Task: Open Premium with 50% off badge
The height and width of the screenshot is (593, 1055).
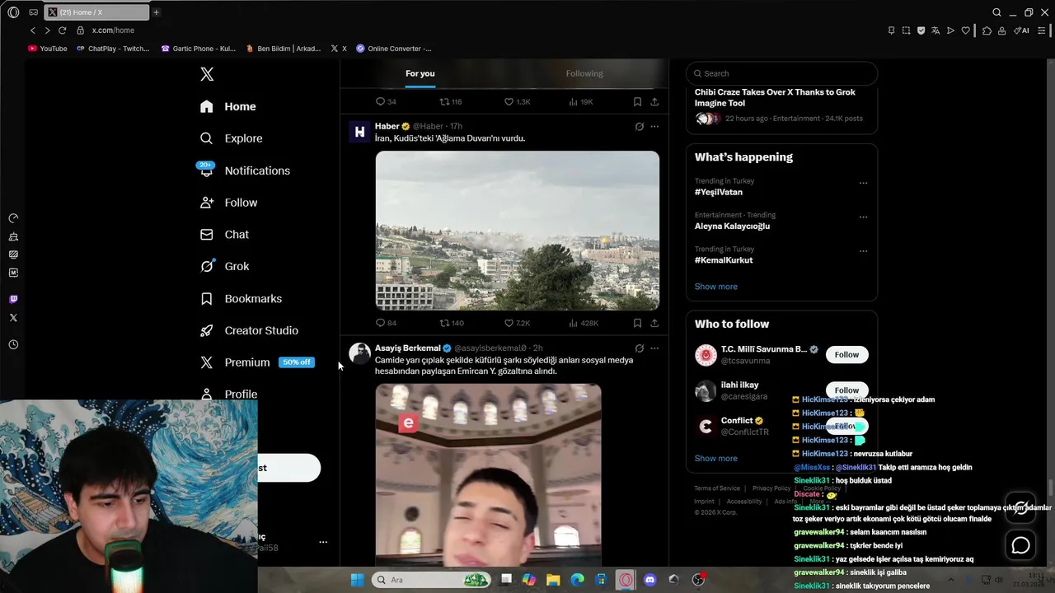Action: (257, 362)
